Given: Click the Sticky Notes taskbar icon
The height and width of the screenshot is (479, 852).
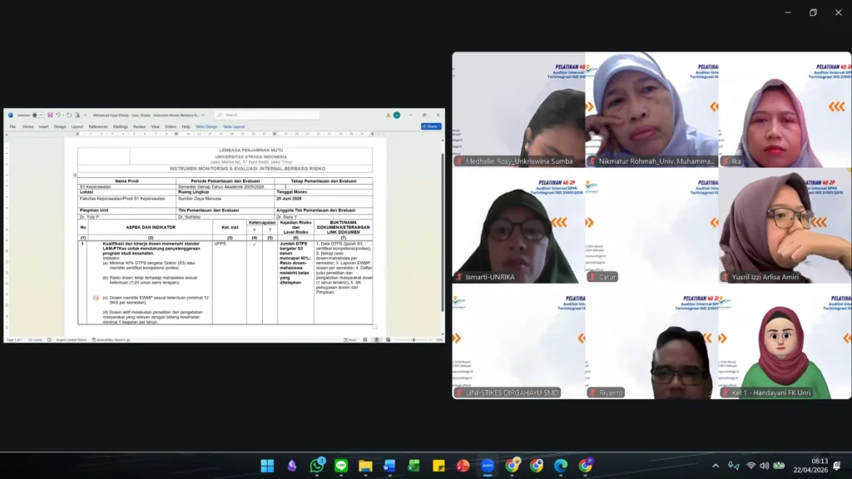Looking at the screenshot, I should (438, 466).
